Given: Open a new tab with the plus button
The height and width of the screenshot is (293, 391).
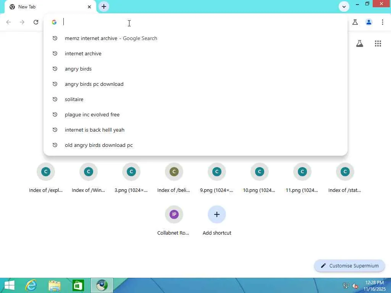Looking at the screenshot, I should (x=104, y=6).
